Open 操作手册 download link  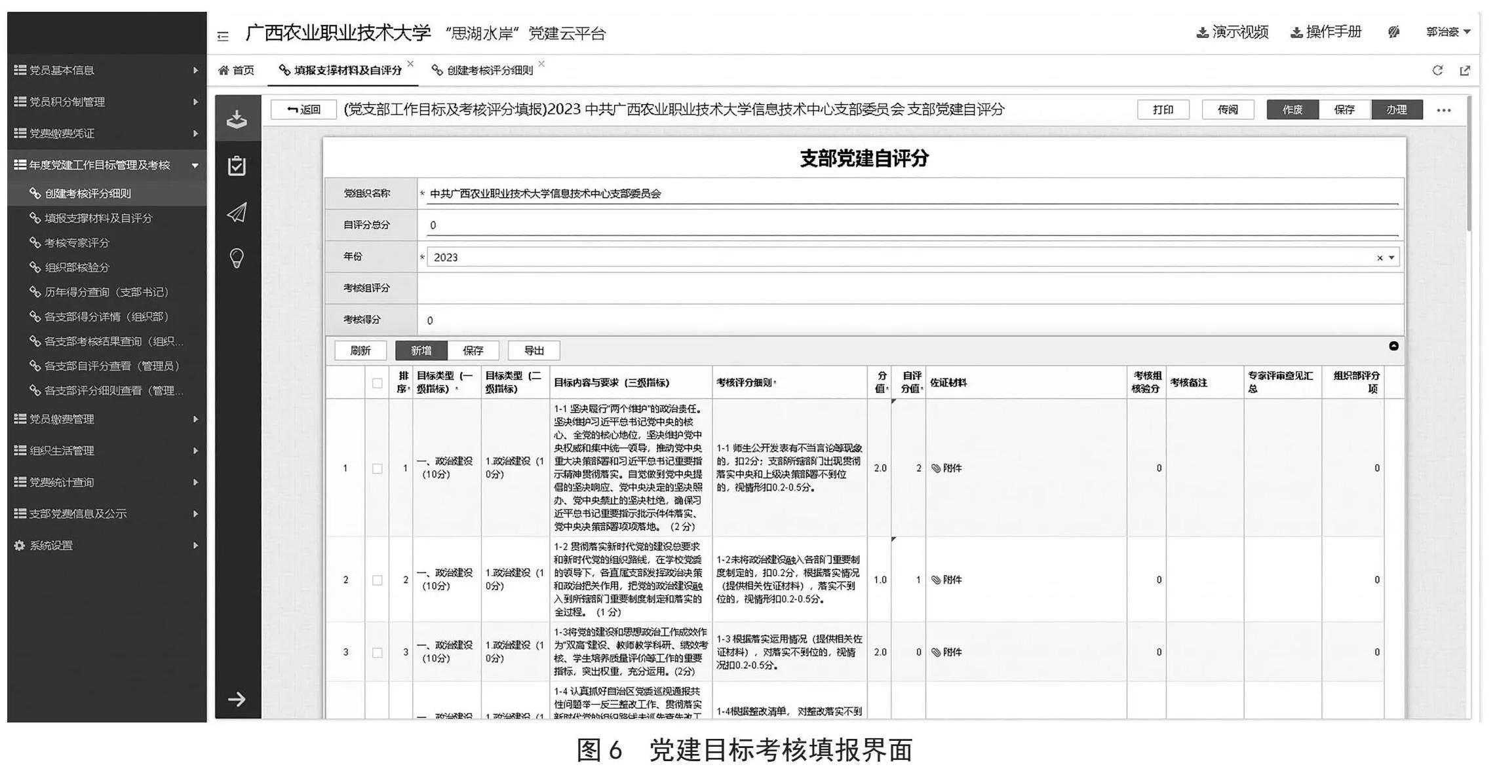coord(1326,32)
